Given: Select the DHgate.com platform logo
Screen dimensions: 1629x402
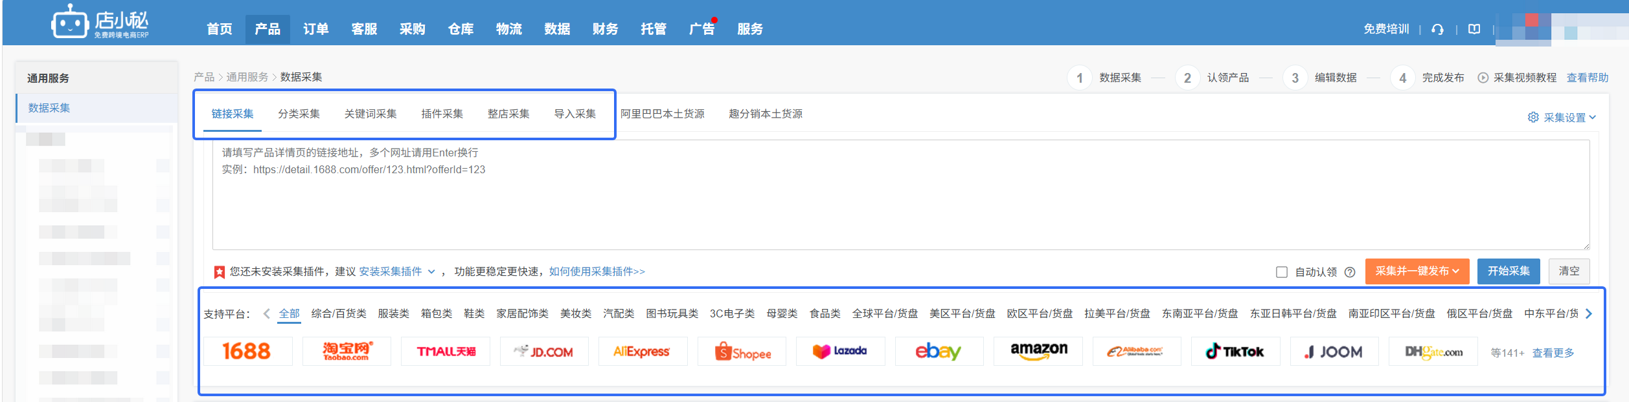Looking at the screenshot, I should pyautogui.click(x=1433, y=351).
